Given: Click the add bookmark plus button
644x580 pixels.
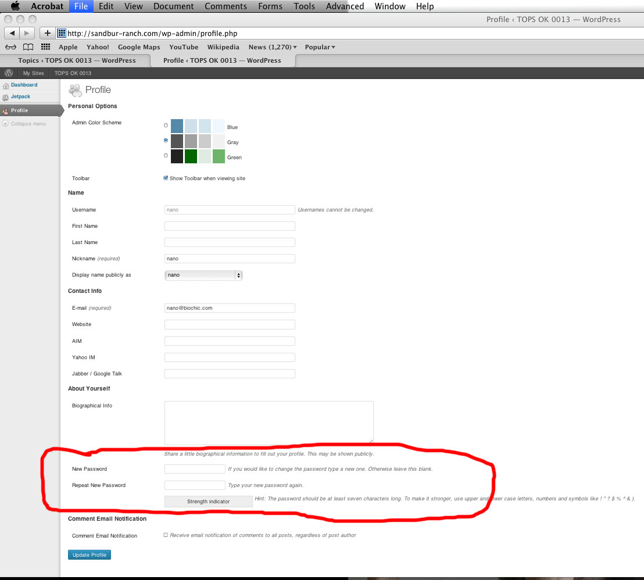Looking at the screenshot, I should pyautogui.click(x=48, y=34).
